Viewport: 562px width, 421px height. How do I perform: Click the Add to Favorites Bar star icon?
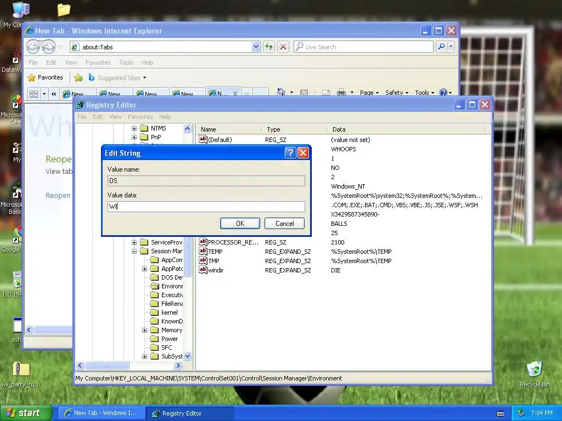click(x=78, y=77)
